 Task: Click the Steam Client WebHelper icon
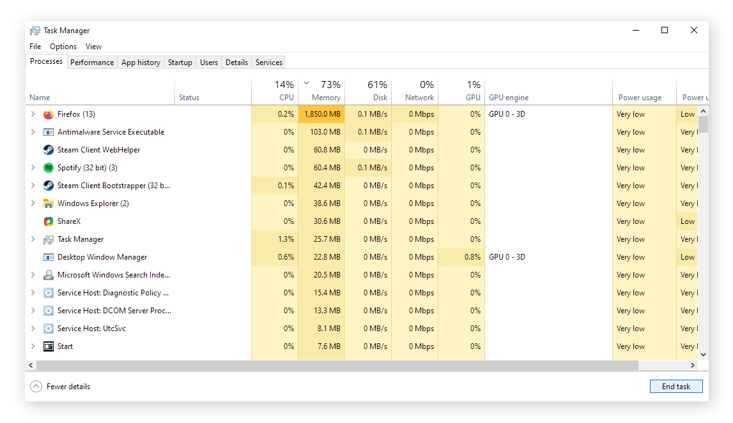pos(49,150)
